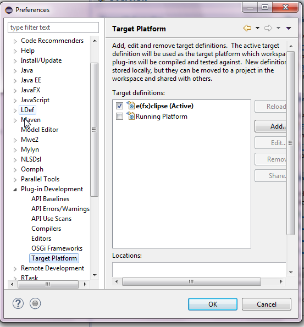This screenshot has height=327, width=304.
Task: Open the back history dropdown arrow
Action: [257, 28]
